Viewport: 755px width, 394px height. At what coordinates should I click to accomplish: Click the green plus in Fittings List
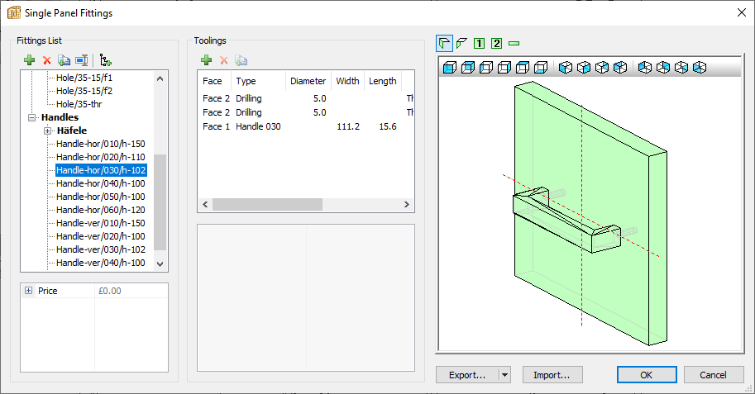(x=29, y=60)
